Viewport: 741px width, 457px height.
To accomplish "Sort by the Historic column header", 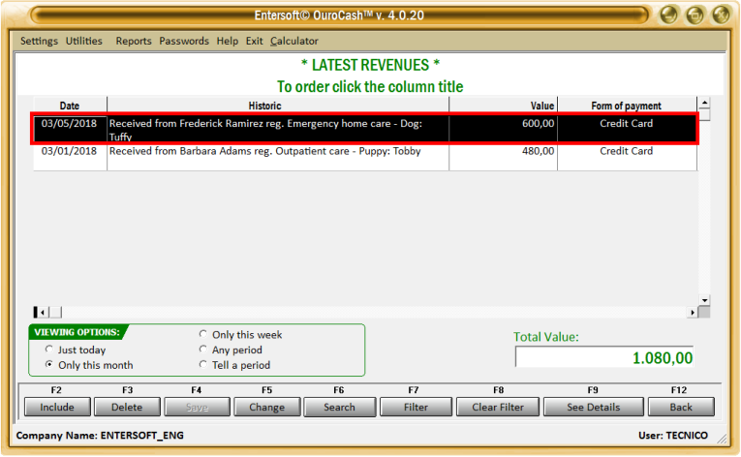I will click(278, 106).
